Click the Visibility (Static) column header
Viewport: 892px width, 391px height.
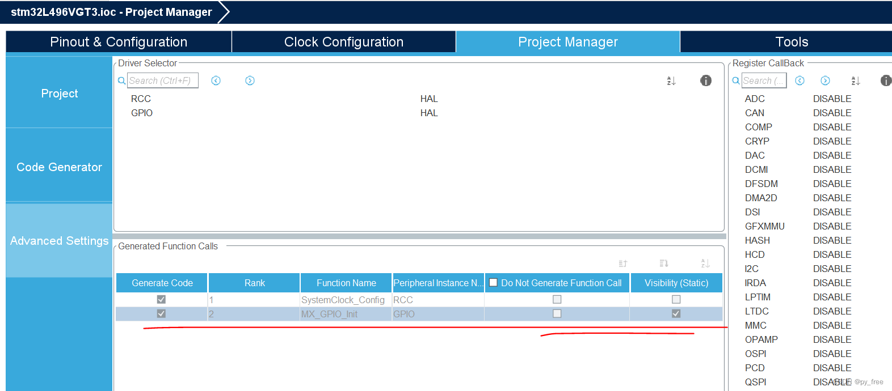point(676,283)
